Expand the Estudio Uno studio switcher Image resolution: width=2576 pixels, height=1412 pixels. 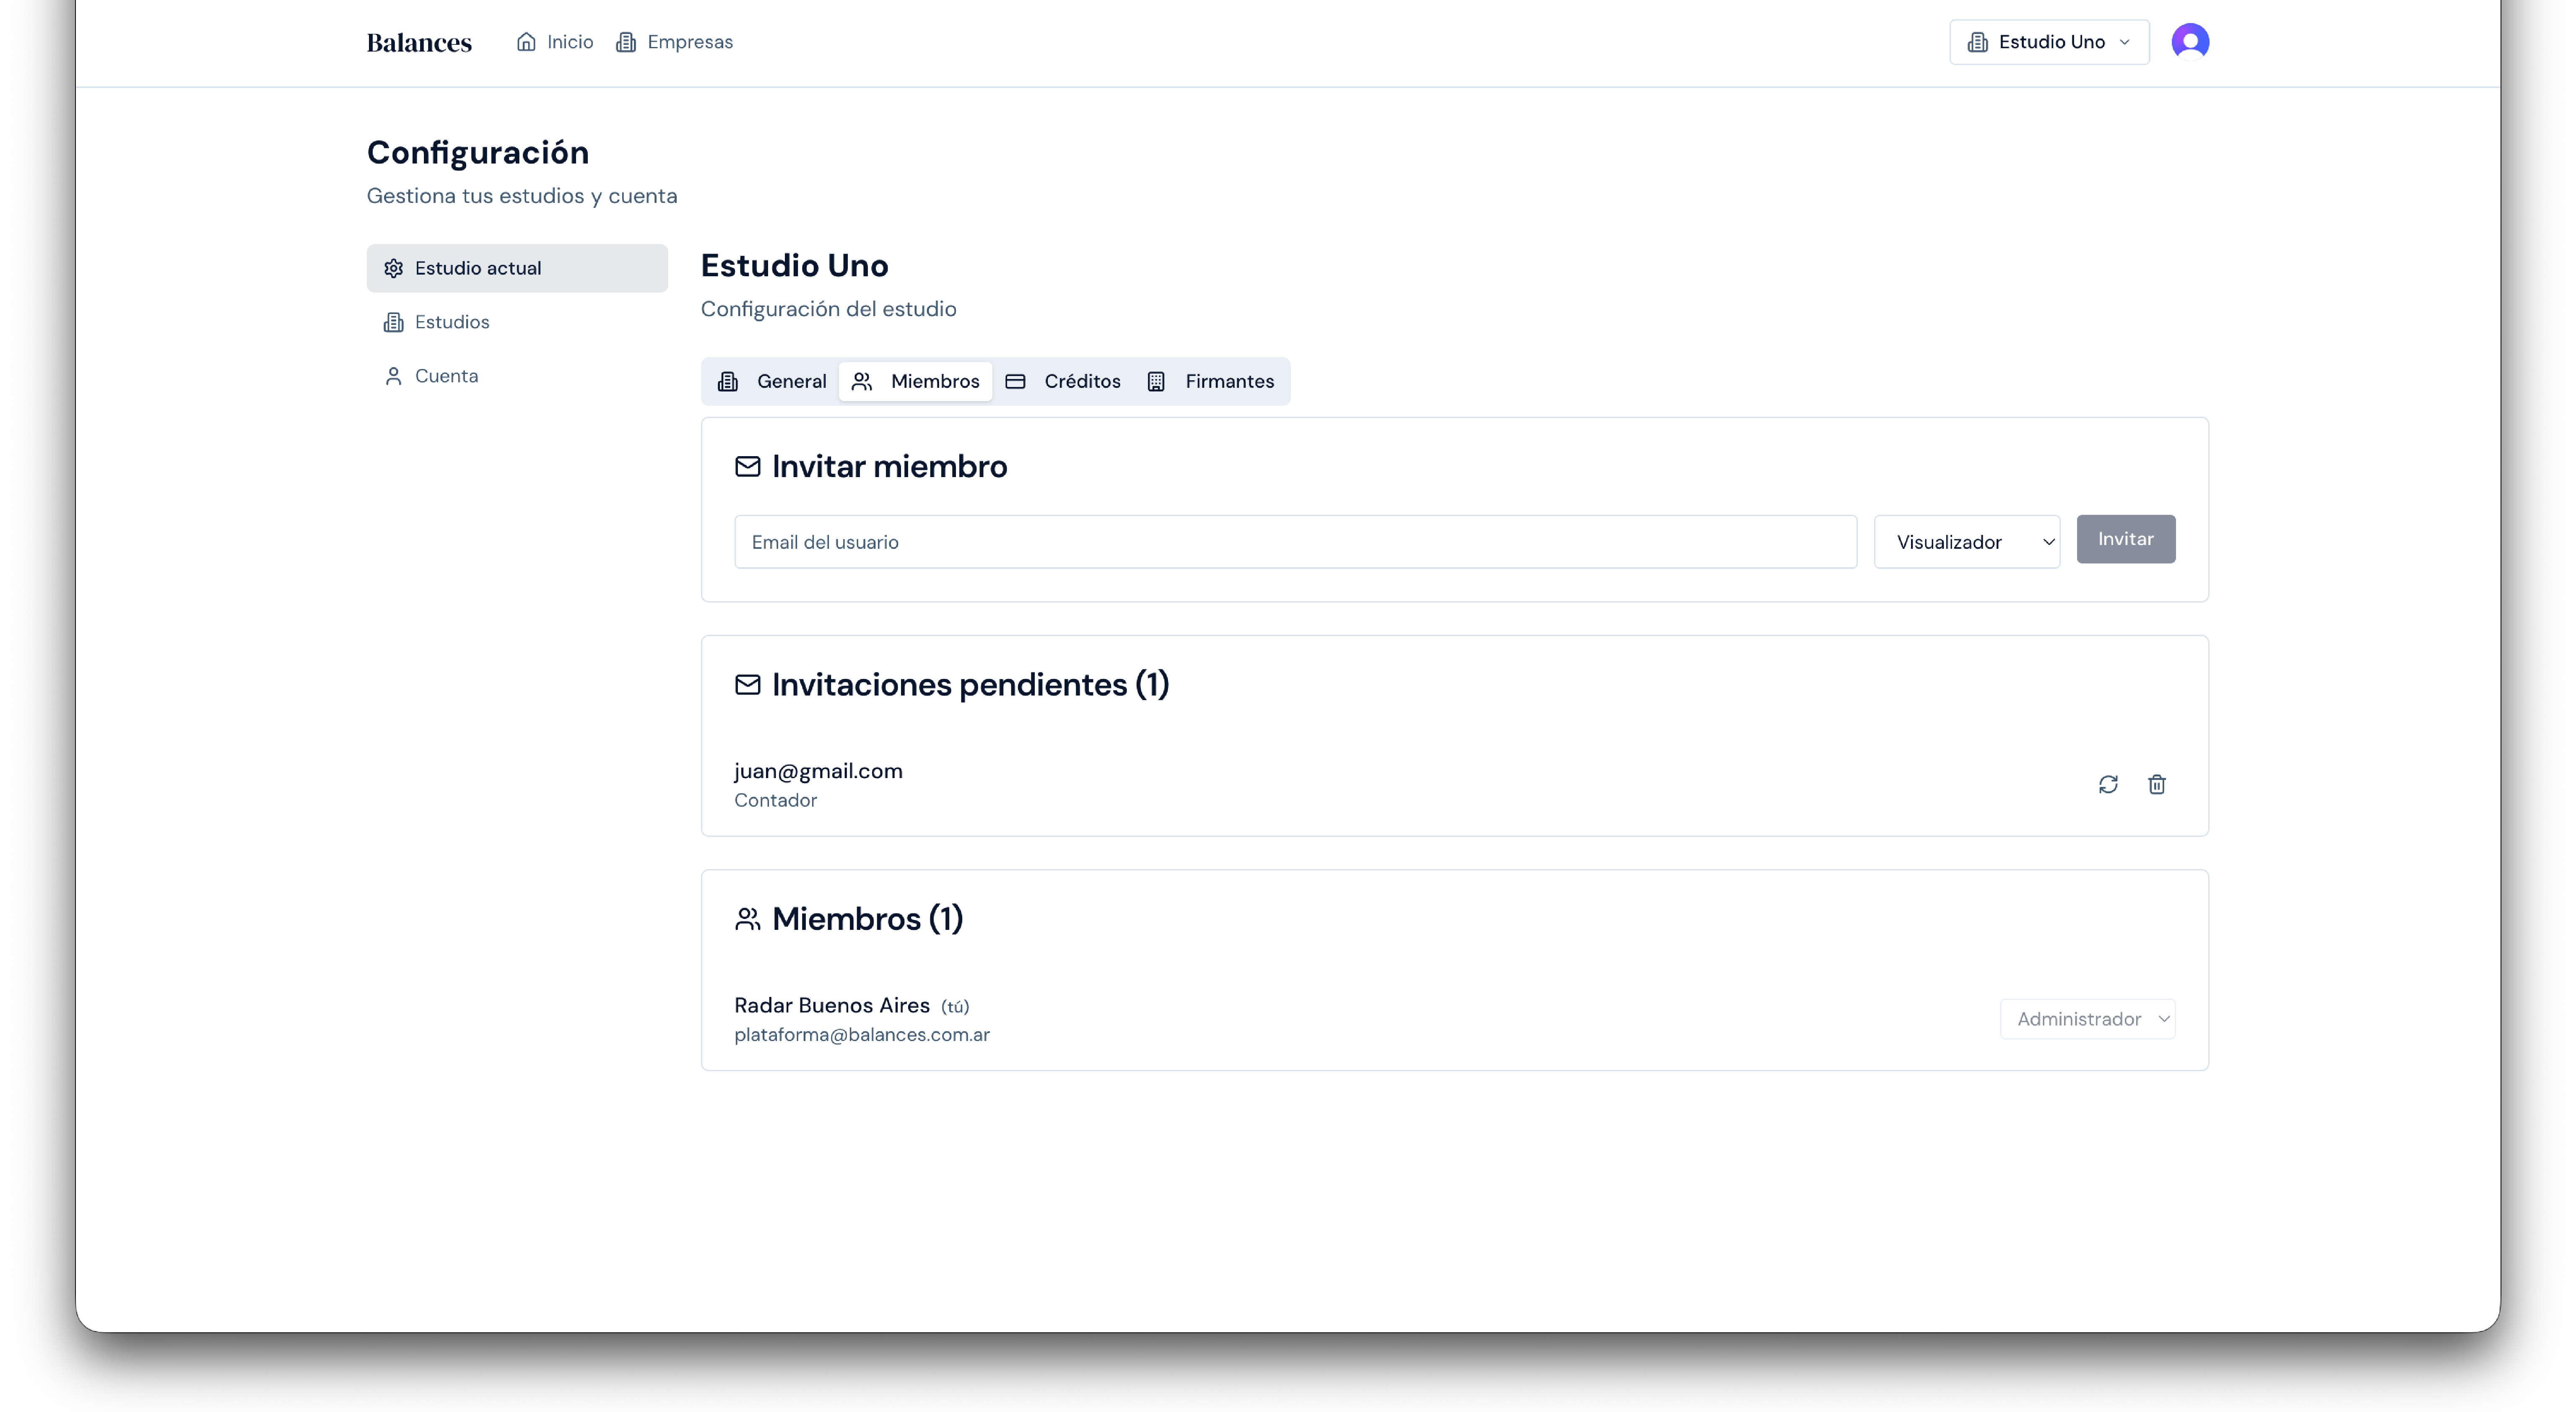2049,42
